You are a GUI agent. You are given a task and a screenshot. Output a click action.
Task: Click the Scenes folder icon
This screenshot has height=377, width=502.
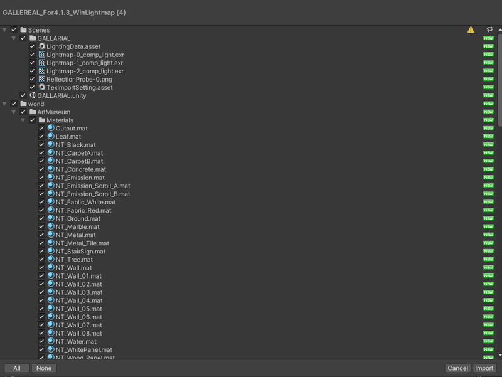(x=23, y=30)
